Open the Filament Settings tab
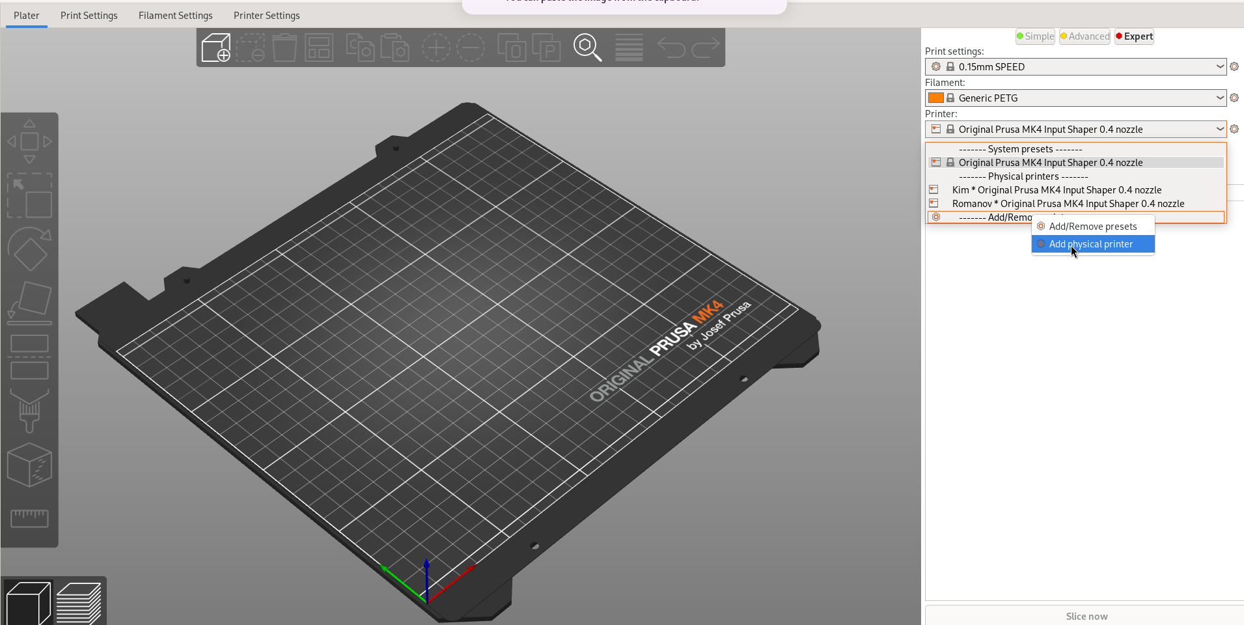 coord(175,15)
